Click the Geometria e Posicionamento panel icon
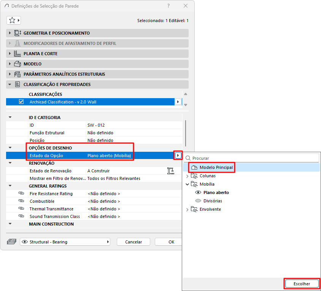 [x=17, y=33]
